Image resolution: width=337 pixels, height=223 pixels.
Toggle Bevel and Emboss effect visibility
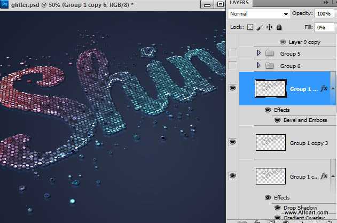tap(277, 120)
